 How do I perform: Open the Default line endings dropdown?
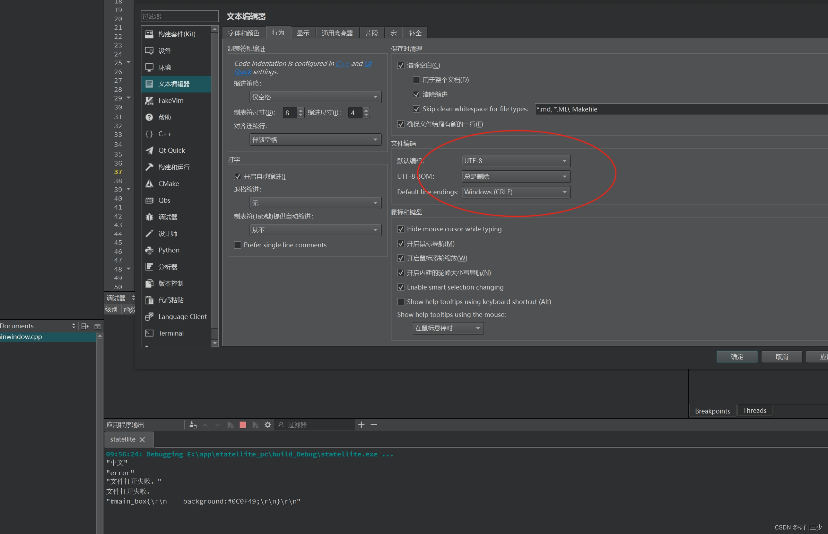pyautogui.click(x=516, y=192)
